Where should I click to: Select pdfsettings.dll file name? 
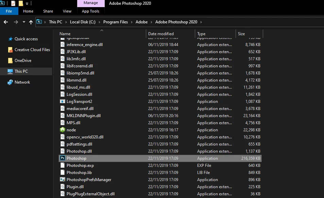click(79, 144)
